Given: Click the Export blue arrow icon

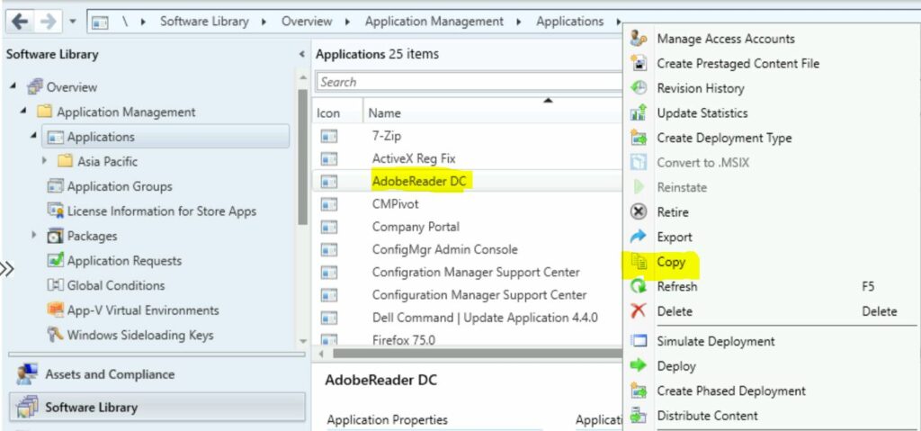Looking at the screenshot, I should (x=639, y=237).
